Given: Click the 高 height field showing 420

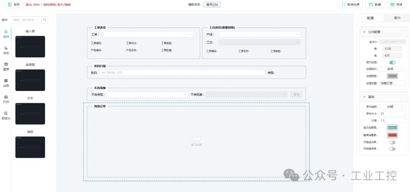Looking at the screenshot, I should point(393,55).
